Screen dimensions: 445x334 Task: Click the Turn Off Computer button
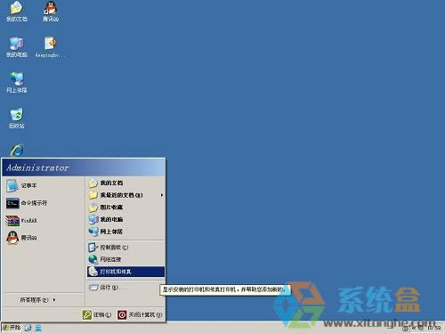coord(140,314)
